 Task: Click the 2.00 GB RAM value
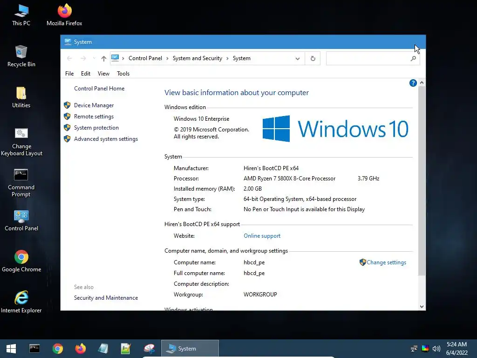[252, 189]
